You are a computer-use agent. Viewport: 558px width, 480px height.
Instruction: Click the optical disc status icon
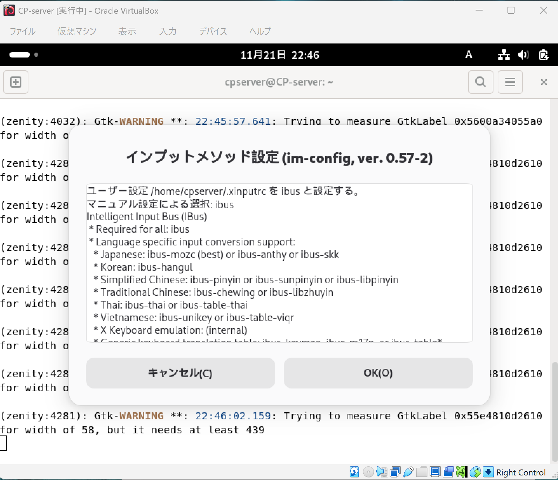[x=368, y=472]
